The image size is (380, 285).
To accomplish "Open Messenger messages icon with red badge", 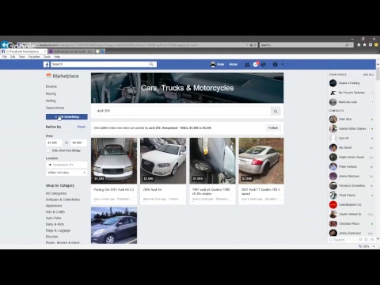I will click(256, 64).
